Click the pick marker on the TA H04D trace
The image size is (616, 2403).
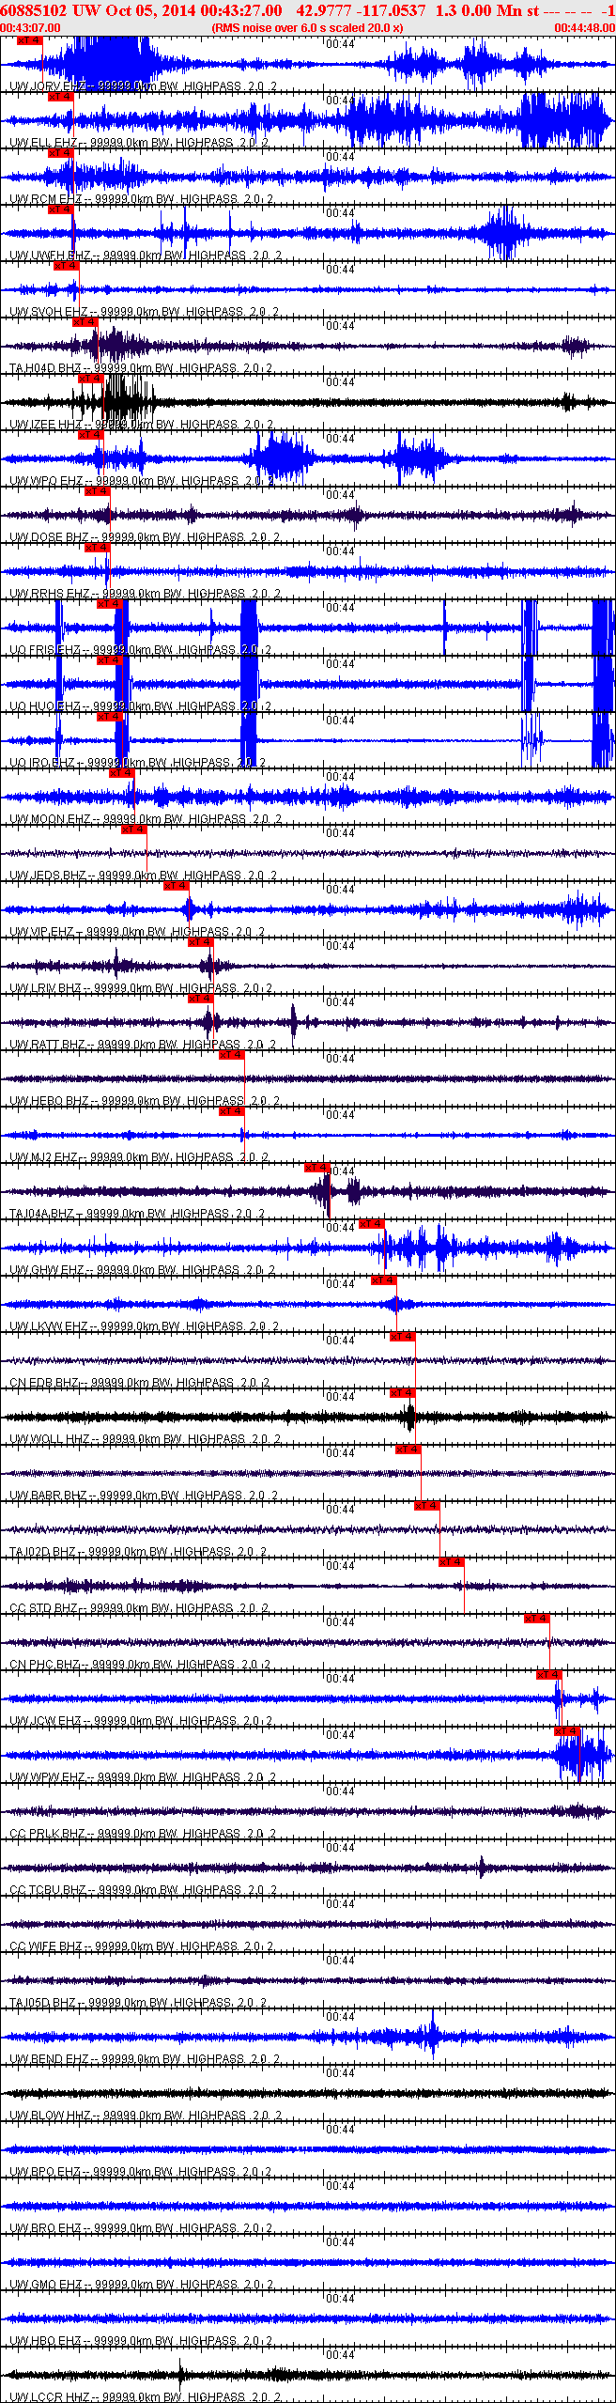coord(85,322)
